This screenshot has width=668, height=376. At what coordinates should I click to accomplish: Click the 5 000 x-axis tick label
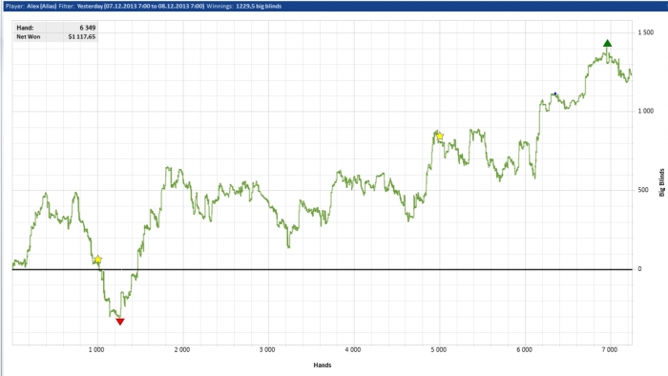tap(438, 349)
